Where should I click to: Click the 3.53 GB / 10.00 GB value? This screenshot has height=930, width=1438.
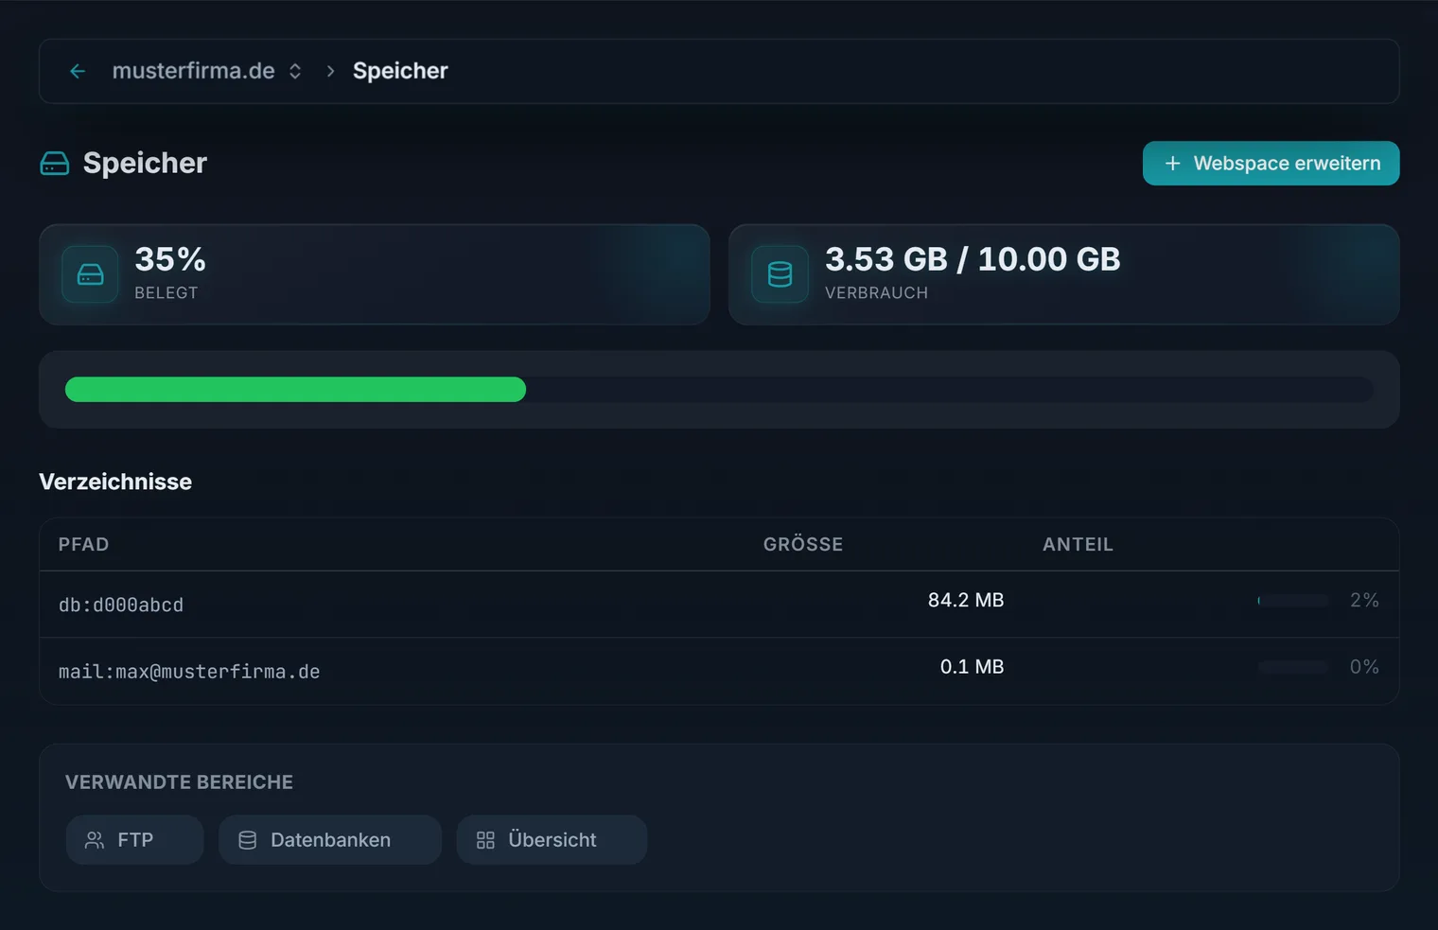pyautogui.click(x=973, y=259)
